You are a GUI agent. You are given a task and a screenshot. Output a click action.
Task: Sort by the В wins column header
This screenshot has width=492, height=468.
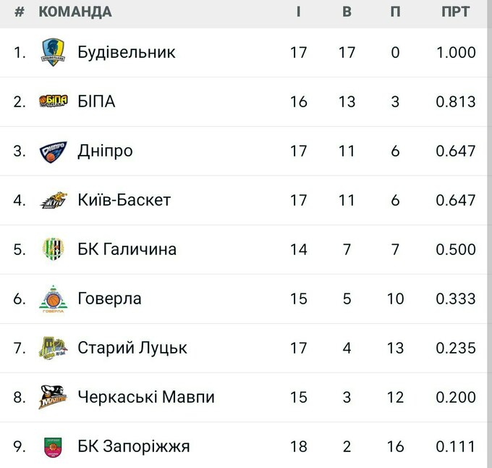pos(347,12)
